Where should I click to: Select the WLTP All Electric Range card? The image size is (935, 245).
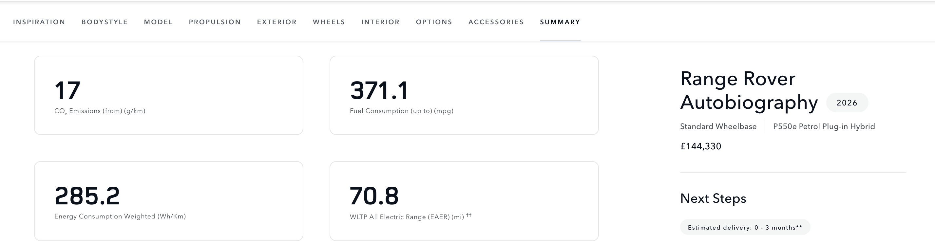464,201
